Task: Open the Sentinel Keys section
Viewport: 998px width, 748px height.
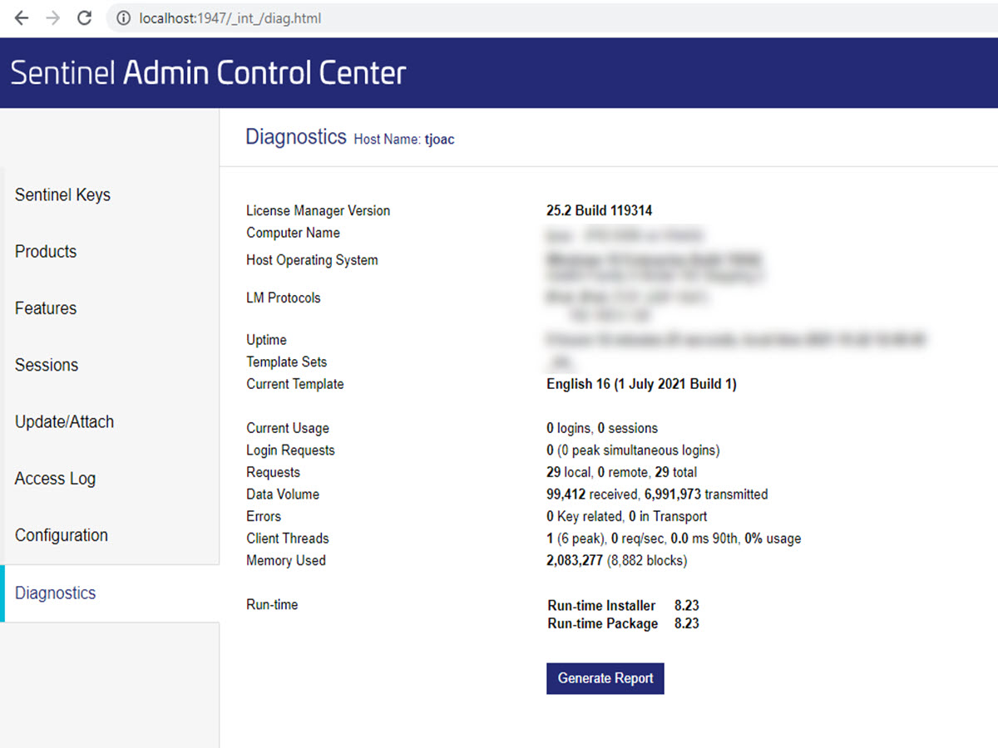Action: coord(62,194)
